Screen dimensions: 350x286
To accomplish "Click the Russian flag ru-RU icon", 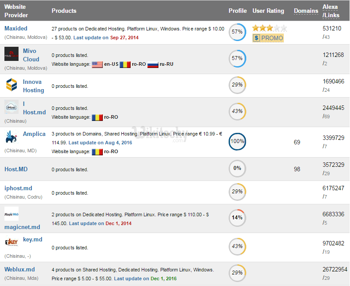I will (x=153, y=64).
